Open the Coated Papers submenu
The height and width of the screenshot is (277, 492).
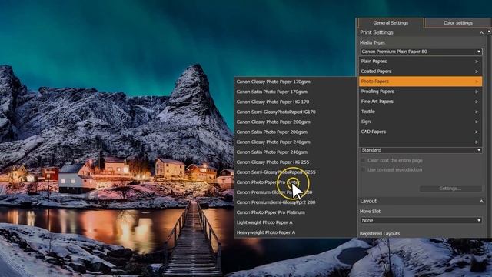421,72
